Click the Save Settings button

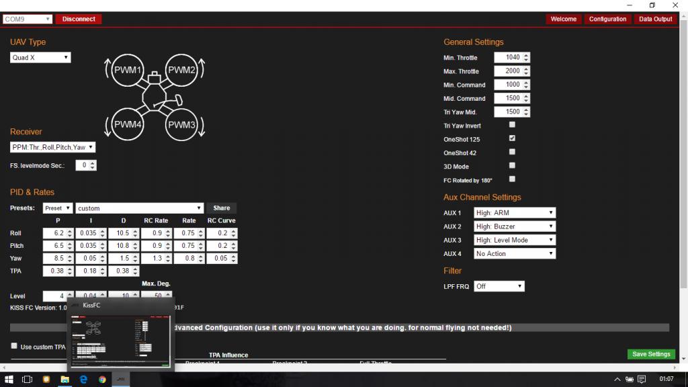(x=650, y=354)
